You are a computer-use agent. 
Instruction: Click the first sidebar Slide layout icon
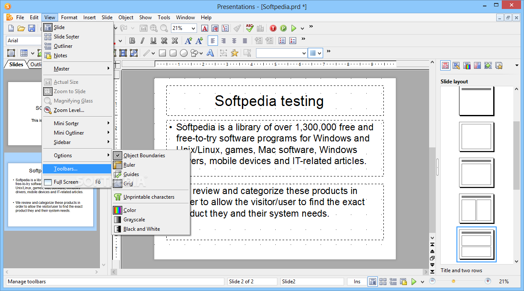[445, 65]
